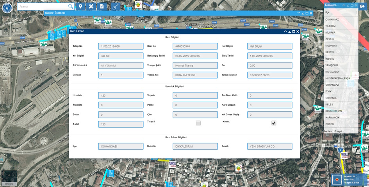Click the logout arrow icon
Image resolution: width=369 pixels, height=187 pixels.
coord(363,6)
